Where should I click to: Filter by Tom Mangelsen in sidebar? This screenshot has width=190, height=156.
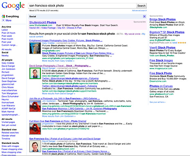click(x=9, y=93)
